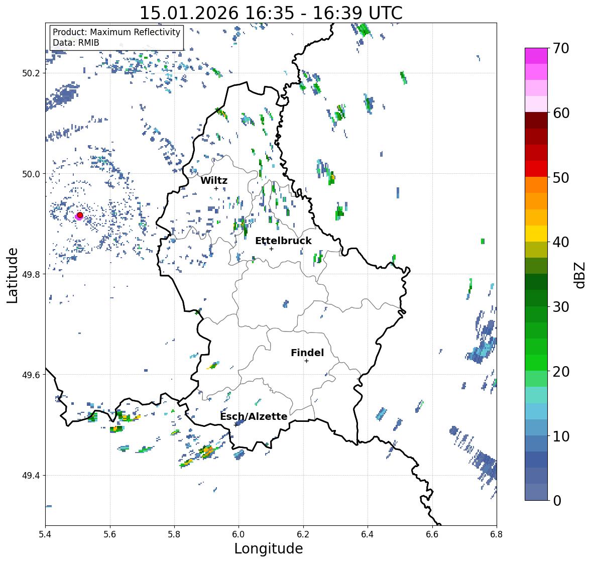Click the Findel station label
The height and width of the screenshot is (561, 592).
point(307,353)
